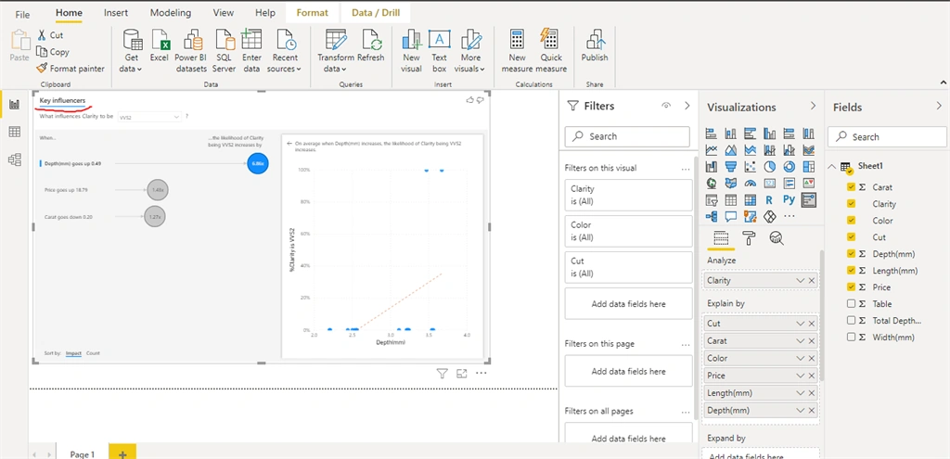The height and width of the screenshot is (459, 950).
Task: Select the Key influencers visual icon
Action: (808, 199)
